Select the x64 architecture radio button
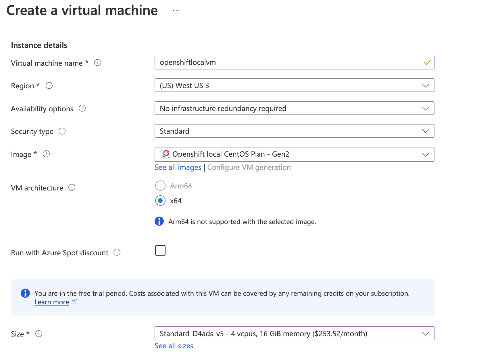477x358 pixels. [160, 201]
